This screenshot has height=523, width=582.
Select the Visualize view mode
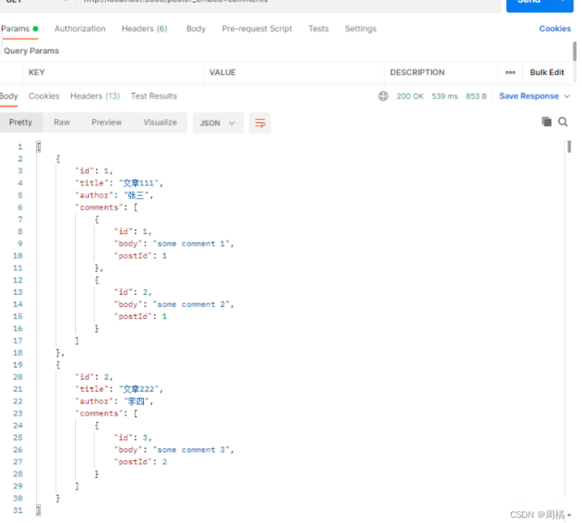160,122
